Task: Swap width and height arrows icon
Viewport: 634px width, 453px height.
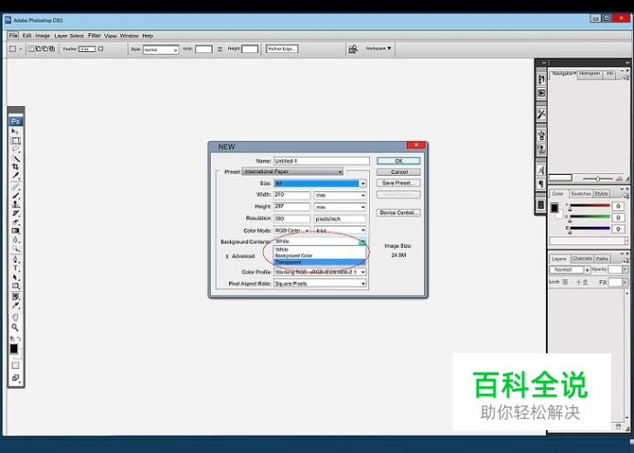Action: (x=220, y=49)
